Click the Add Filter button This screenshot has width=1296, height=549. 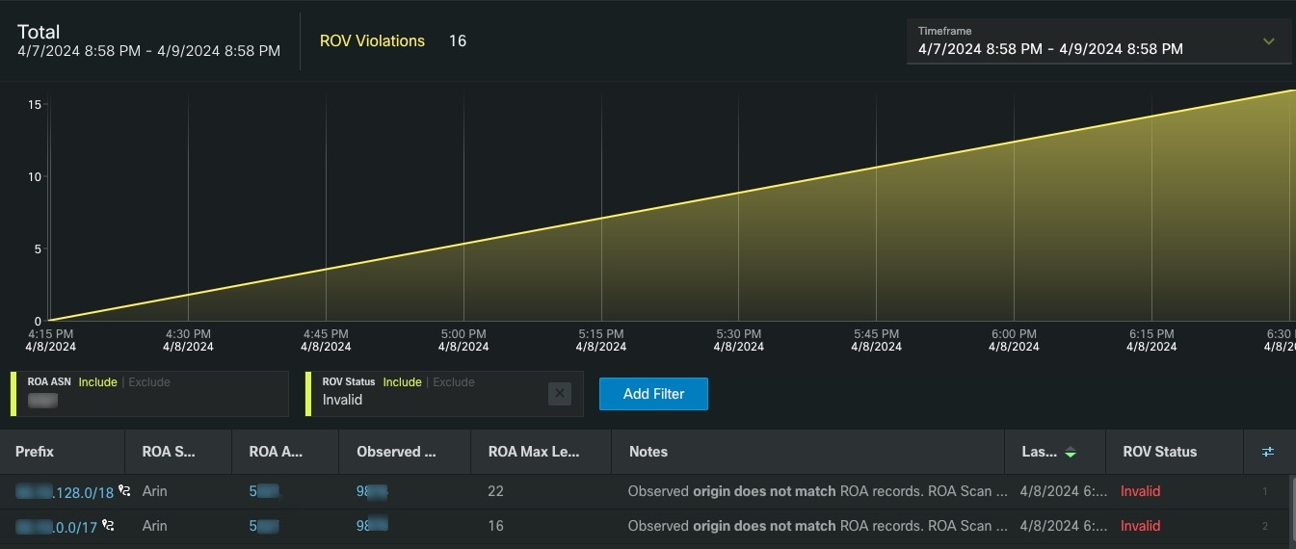pos(653,393)
